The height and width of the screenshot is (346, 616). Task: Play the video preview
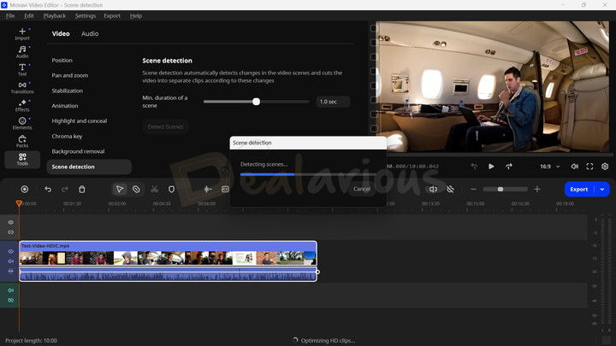(491, 167)
